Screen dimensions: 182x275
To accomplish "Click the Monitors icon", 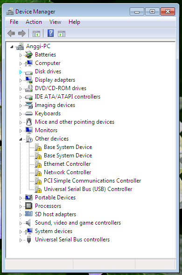I will pyautogui.click(x=29, y=130).
